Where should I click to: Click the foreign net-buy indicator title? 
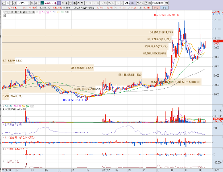tap(19, 138)
